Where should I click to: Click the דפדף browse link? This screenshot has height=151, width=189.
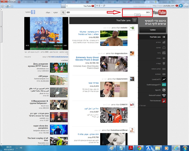pyautogui.click(x=55, y=12)
